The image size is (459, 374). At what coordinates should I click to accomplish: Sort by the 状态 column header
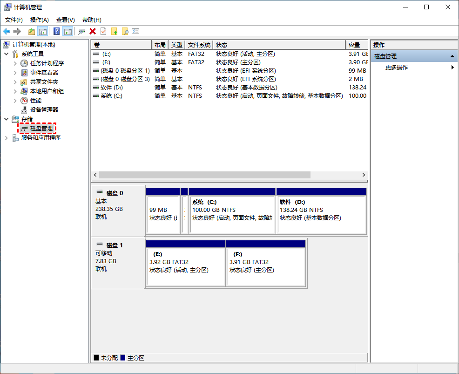pyautogui.click(x=279, y=45)
